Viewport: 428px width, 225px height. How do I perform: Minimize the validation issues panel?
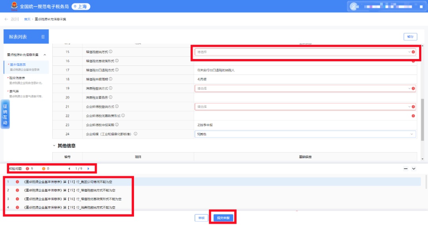[405, 169]
